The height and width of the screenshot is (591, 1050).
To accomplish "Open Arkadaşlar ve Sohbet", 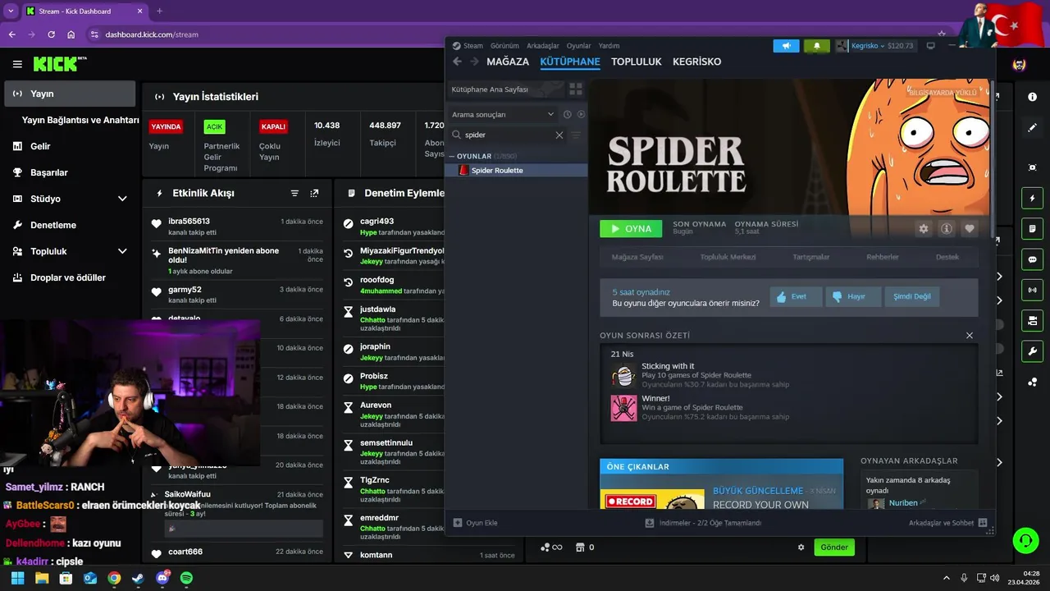I will coord(947,523).
